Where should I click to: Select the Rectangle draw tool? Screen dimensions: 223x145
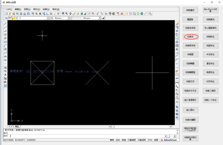pyautogui.click(x=5, y=42)
